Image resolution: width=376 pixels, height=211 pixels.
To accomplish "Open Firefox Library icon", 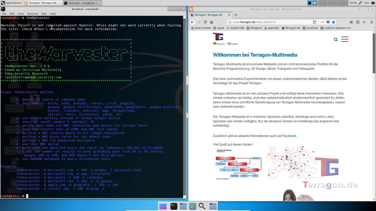I will coord(352,22).
